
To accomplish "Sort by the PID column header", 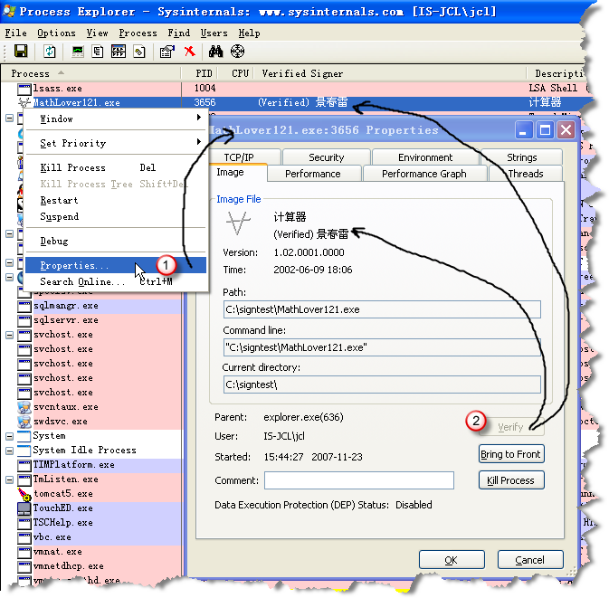I will [200, 73].
